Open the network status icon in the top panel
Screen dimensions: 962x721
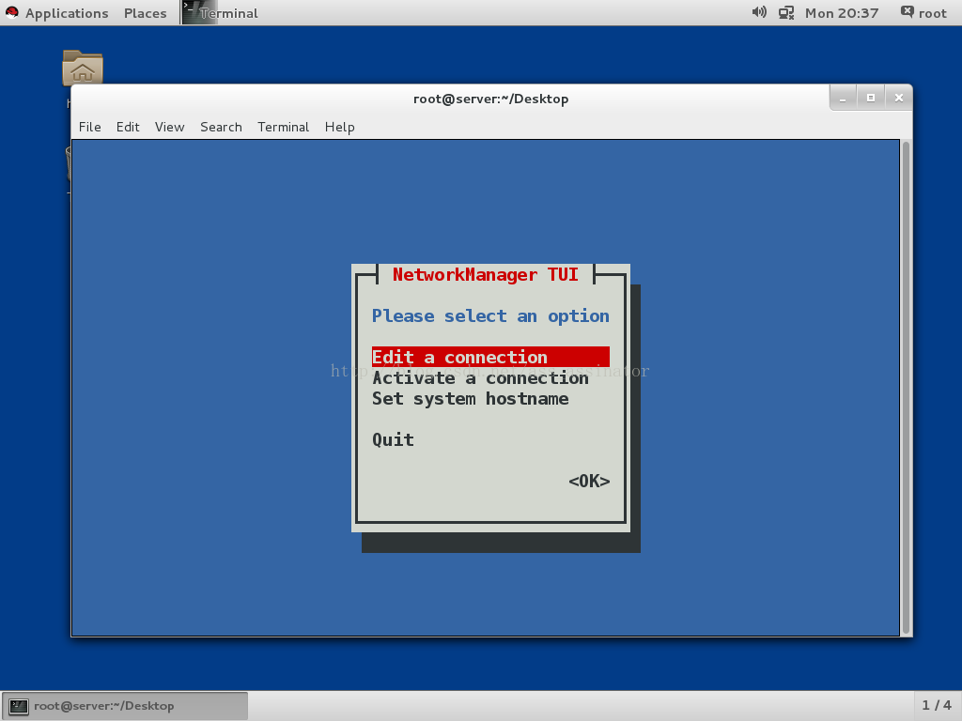[x=786, y=13]
